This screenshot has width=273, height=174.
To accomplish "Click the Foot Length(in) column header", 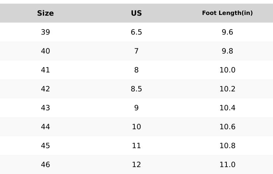I will pos(227,13).
